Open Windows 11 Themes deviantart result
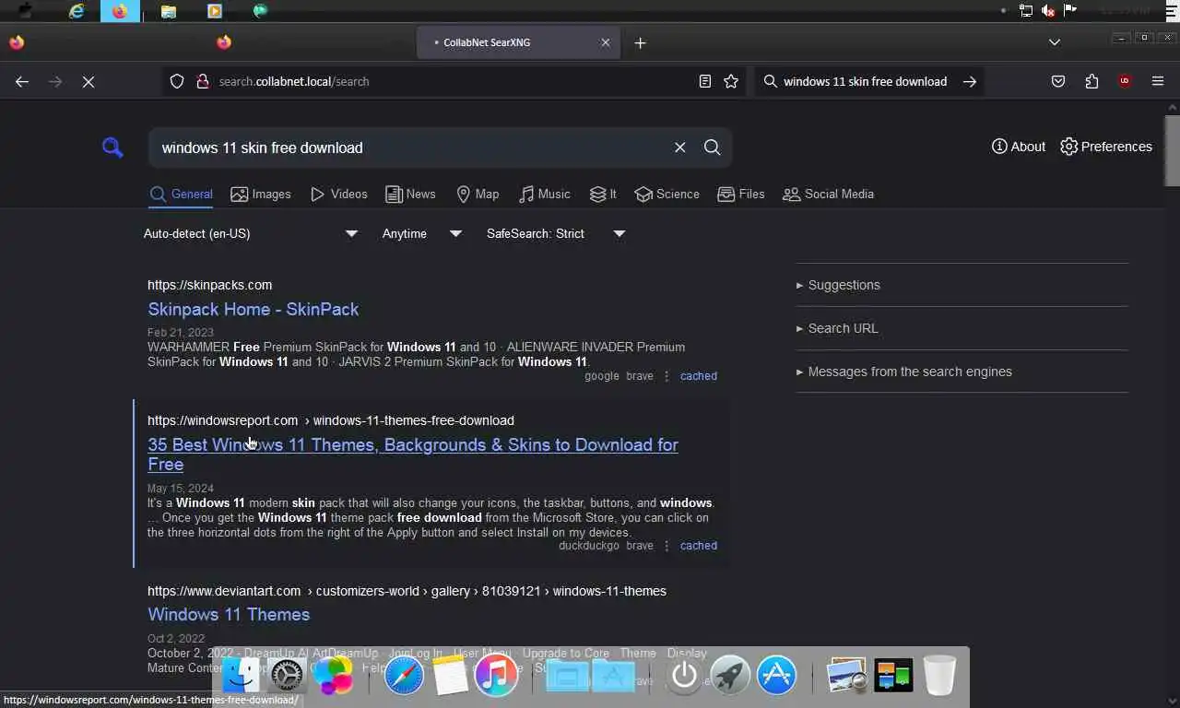Screen dimensions: 1180x708 [229, 614]
